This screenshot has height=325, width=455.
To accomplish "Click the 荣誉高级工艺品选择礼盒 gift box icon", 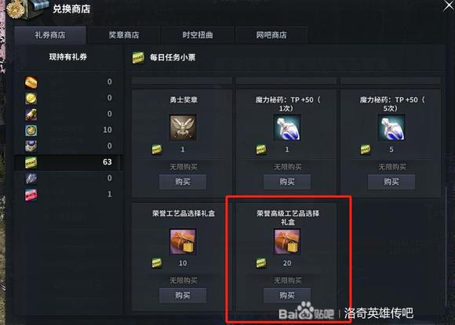I will [x=287, y=241].
